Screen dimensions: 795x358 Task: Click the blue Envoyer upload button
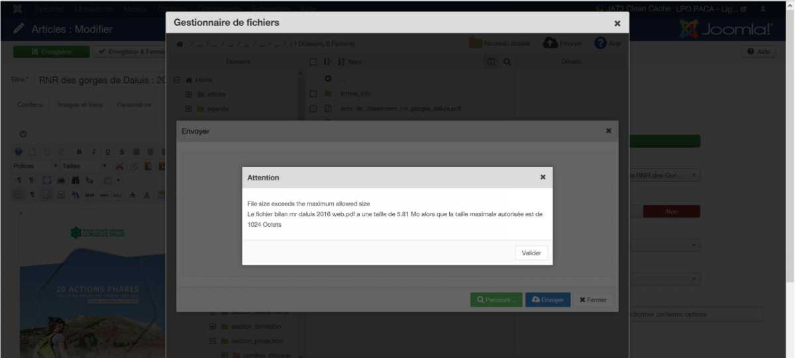(547, 300)
